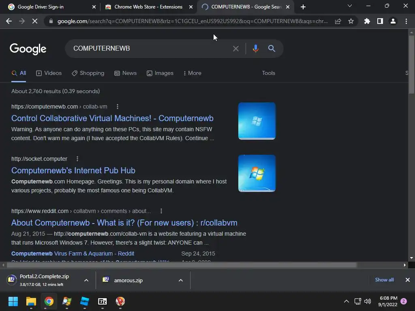Clear the search box with the X
The width and height of the screenshot is (415, 311).
coord(235,49)
